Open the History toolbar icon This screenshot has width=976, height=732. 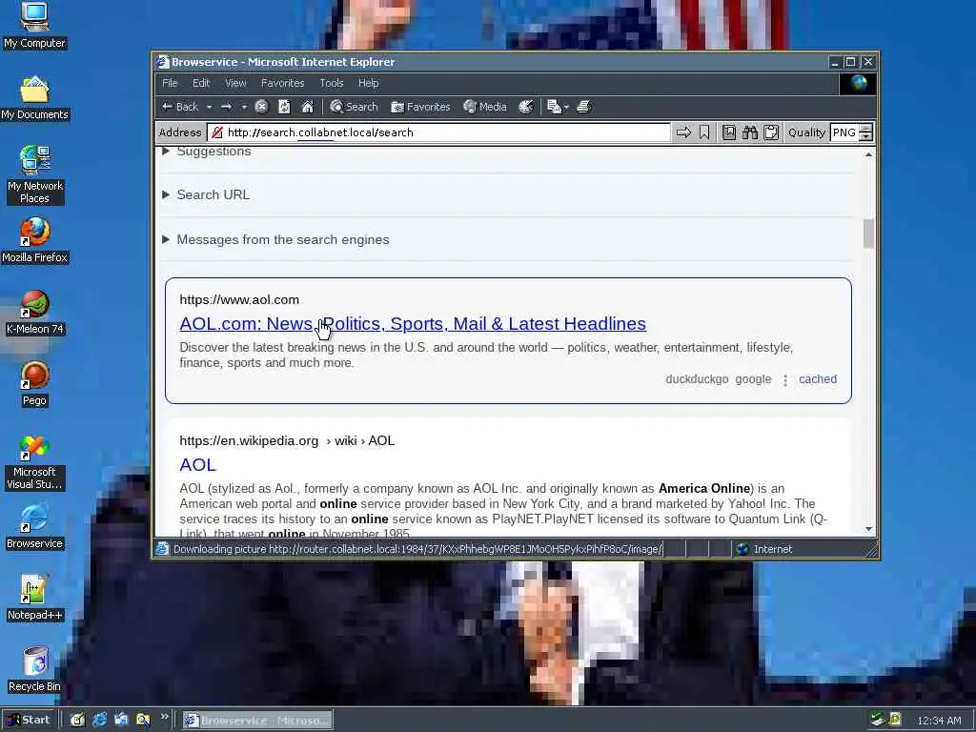point(526,107)
